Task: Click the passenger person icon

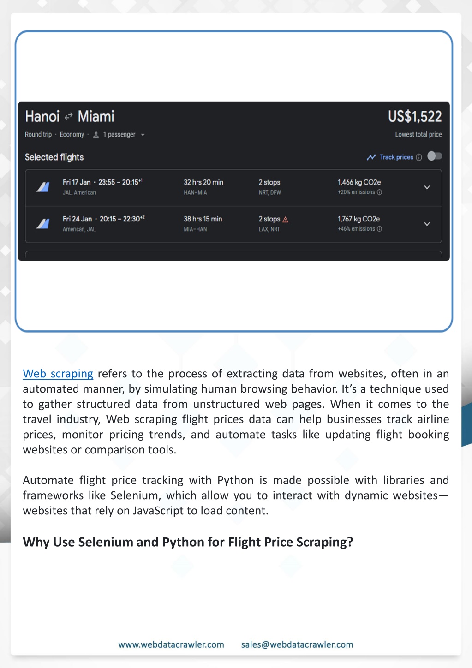Action: tap(96, 135)
